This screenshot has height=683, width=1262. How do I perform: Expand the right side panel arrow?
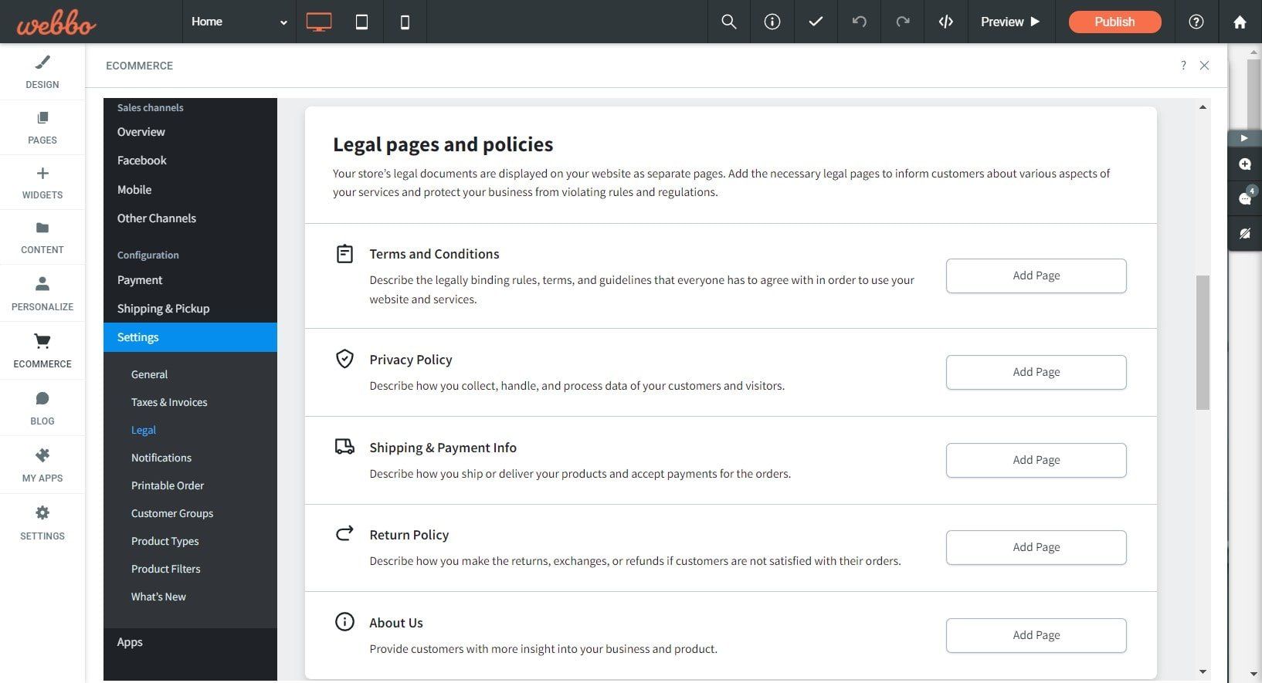[x=1244, y=138]
